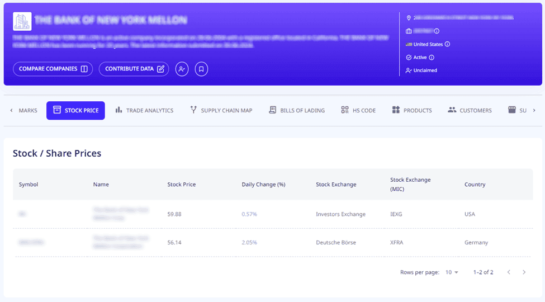This screenshot has width=545, height=302.
Task: Click the bookmark icon button
Action: point(201,69)
